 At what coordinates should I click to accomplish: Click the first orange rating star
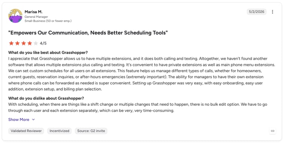click(11, 43)
